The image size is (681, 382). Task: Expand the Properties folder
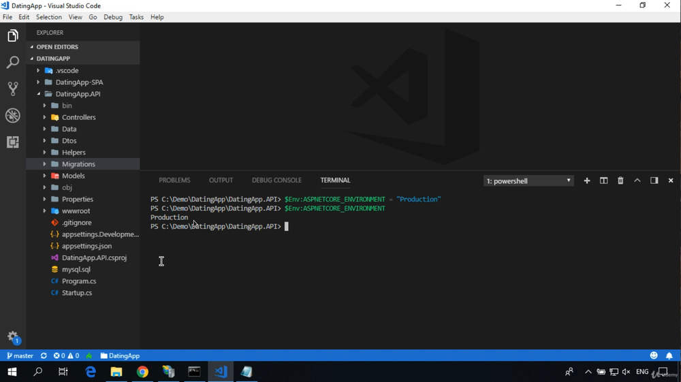[x=78, y=200]
